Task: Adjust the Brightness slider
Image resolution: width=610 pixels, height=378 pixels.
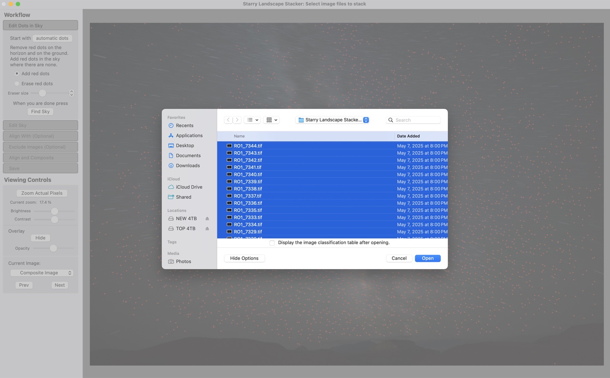Action: pyautogui.click(x=54, y=211)
